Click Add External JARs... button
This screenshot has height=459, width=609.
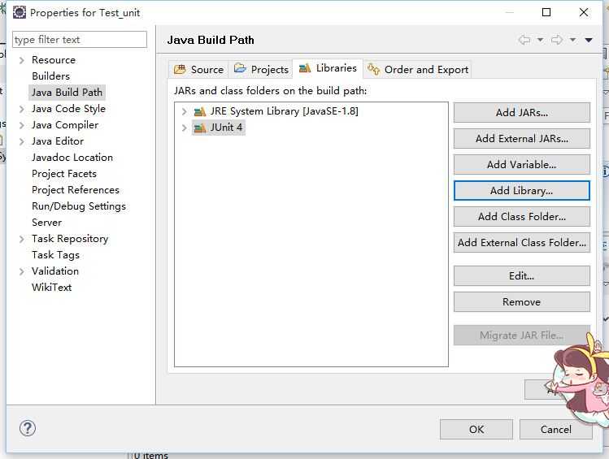522,139
